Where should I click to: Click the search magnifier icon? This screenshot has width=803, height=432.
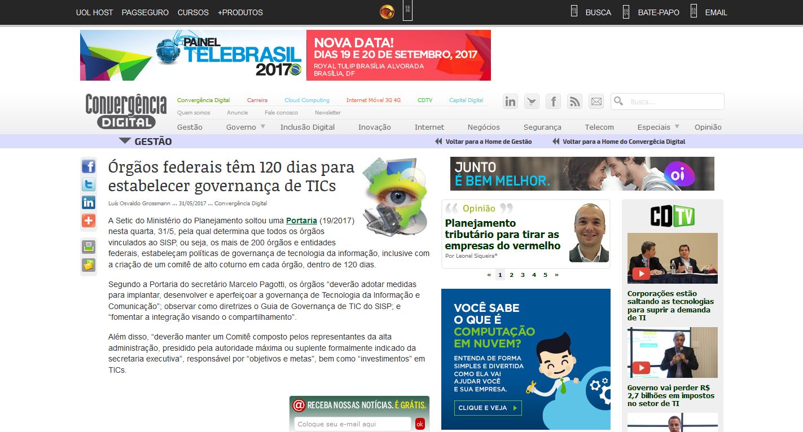coord(619,101)
